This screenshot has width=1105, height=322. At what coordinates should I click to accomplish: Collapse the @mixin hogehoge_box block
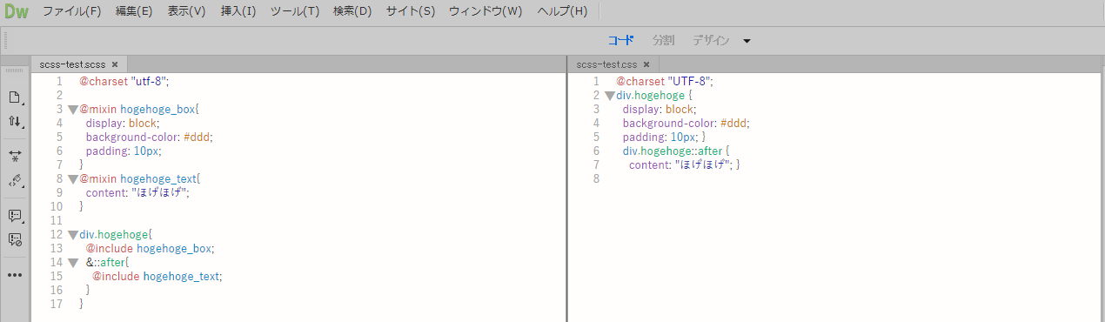[73, 110]
